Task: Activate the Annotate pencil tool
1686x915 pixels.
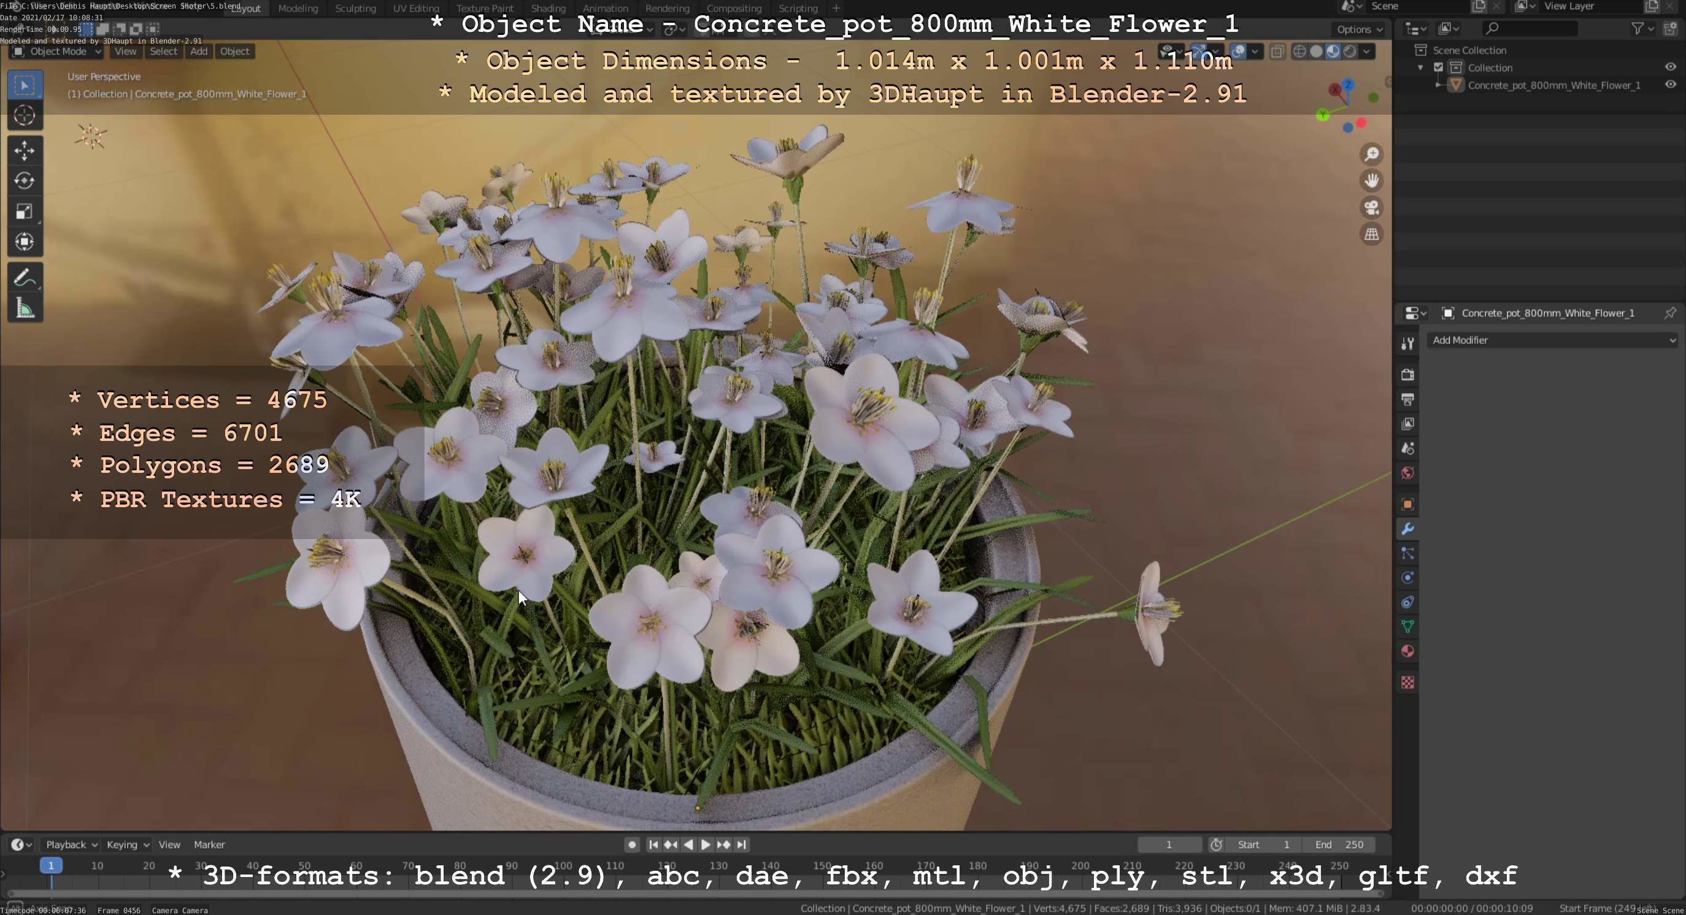Action: tap(24, 278)
